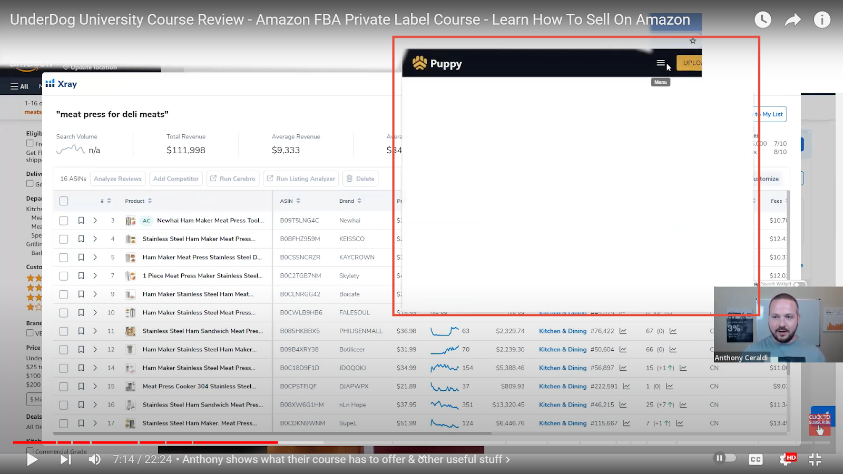This screenshot has width=843, height=474.
Task: Bookmark the Newhai Ham Maker row
Action: [81, 221]
